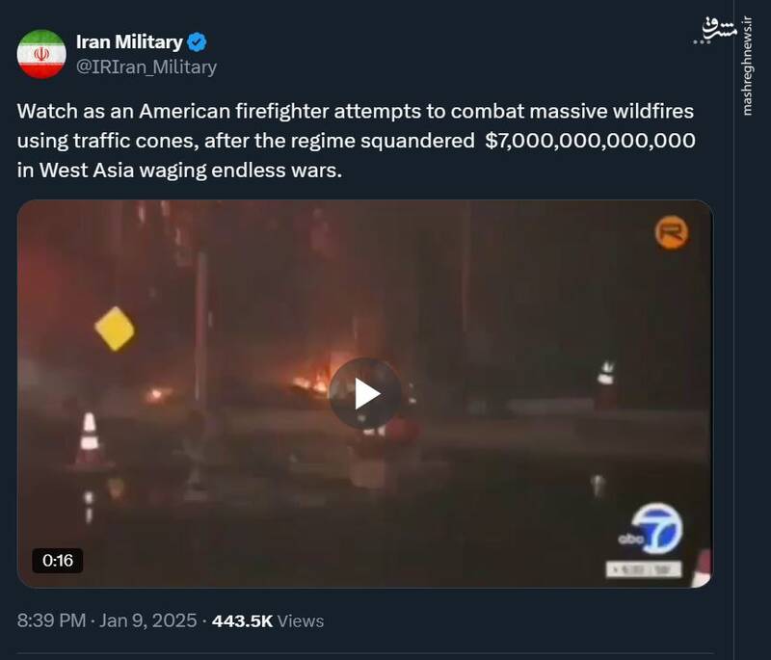This screenshot has width=771, height=660.
Task: Open the Jan 9, 2025 date
Action: [148, 620]
